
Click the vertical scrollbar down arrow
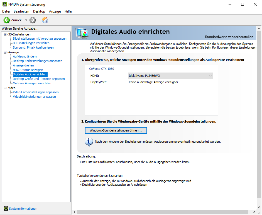[259, 207]
